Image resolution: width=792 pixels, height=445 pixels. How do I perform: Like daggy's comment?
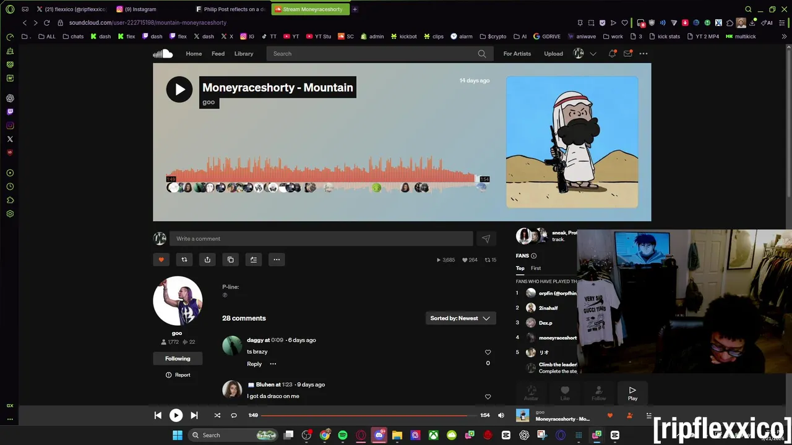(x=488, y=352)
